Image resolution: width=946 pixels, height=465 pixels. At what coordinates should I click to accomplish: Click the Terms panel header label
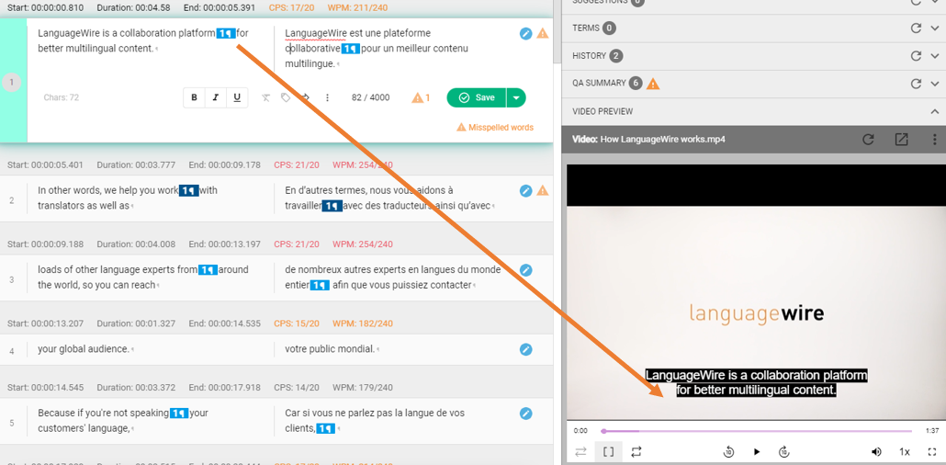(586, 28)
